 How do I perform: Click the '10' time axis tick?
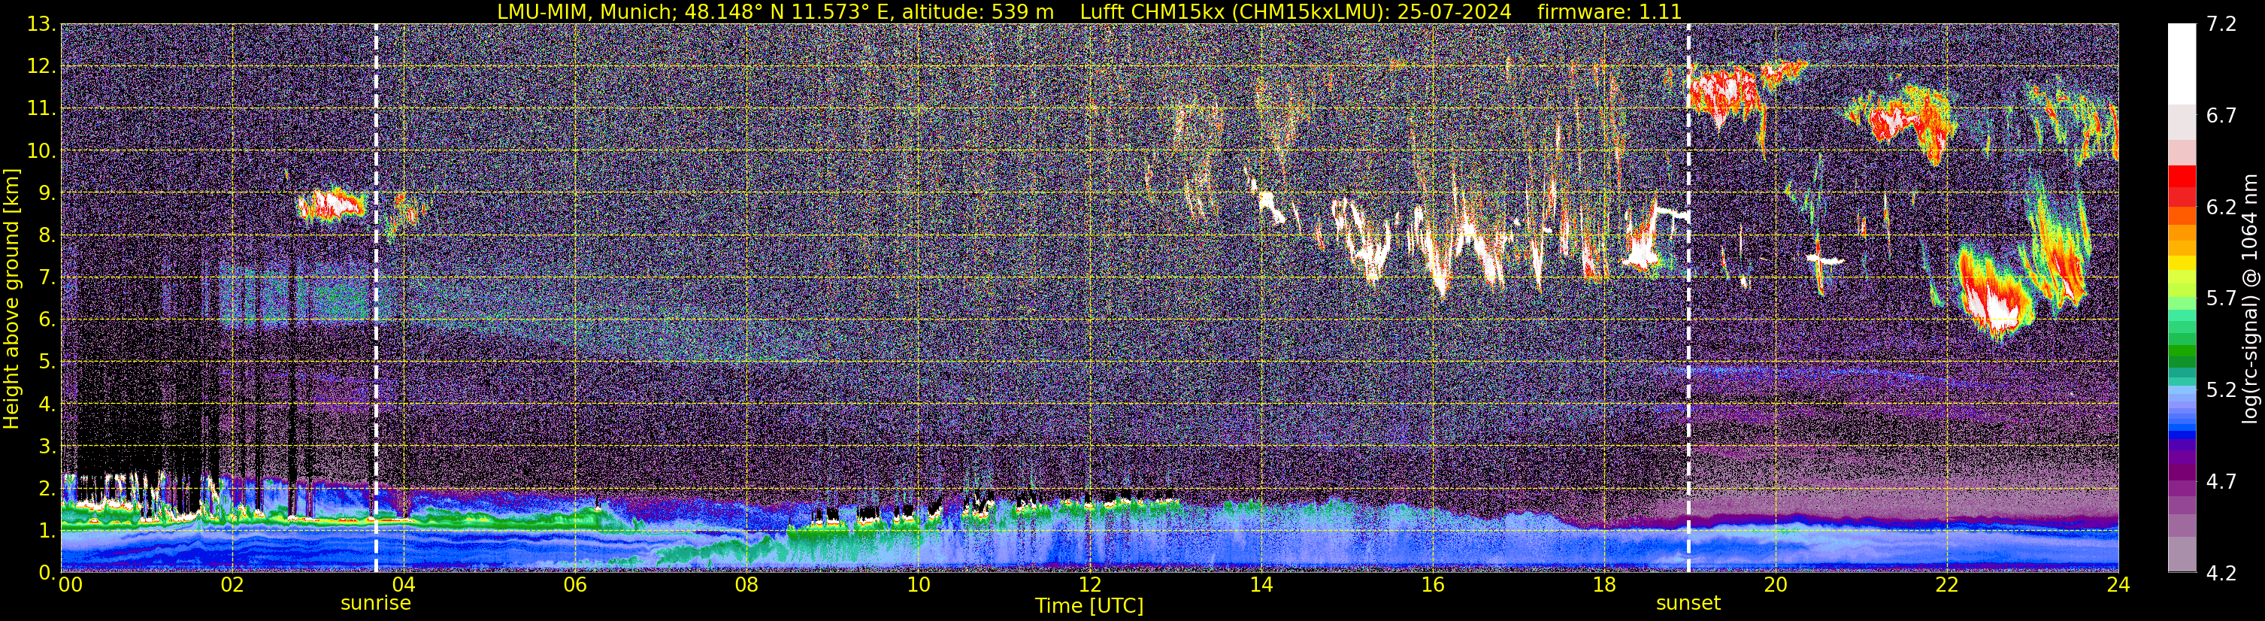pos(918,585)
